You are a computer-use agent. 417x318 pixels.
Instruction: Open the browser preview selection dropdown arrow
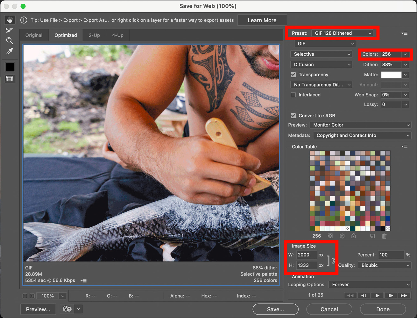78,309
